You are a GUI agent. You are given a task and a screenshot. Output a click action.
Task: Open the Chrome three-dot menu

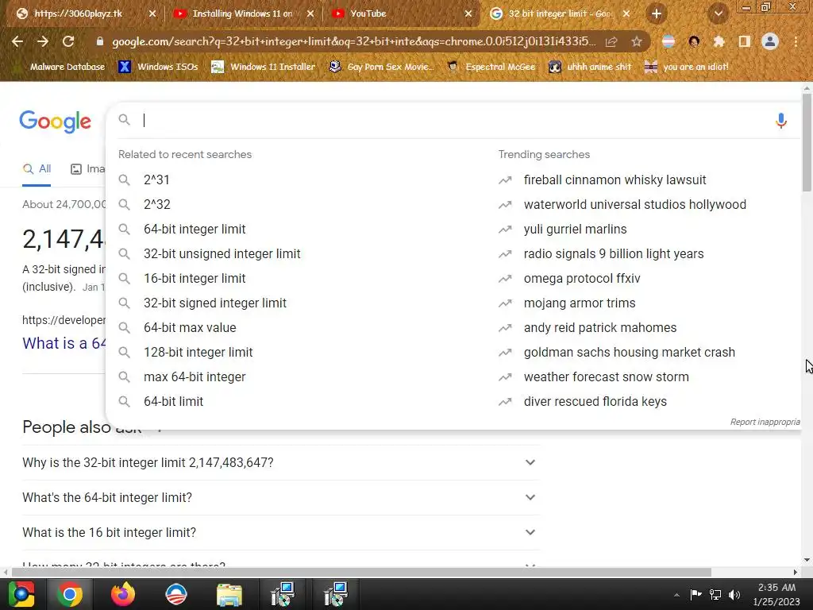point(796,41)
